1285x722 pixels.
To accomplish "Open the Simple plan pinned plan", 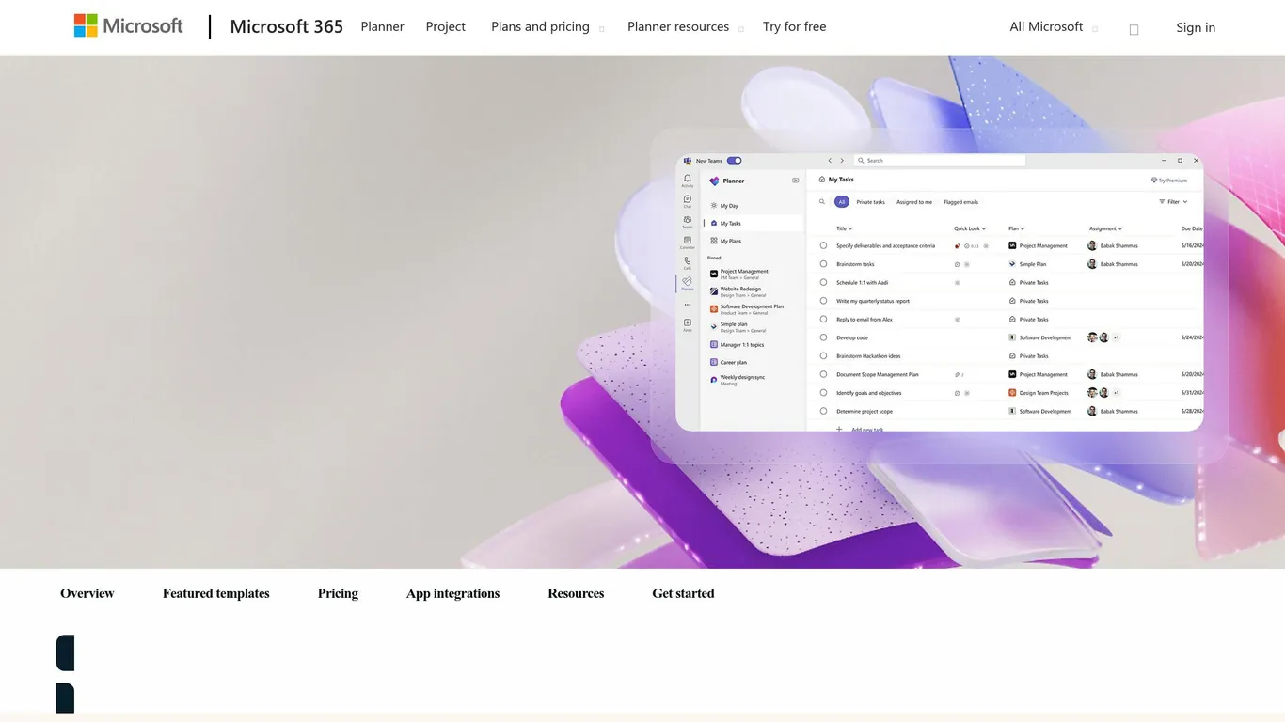I will coord(738,326).
